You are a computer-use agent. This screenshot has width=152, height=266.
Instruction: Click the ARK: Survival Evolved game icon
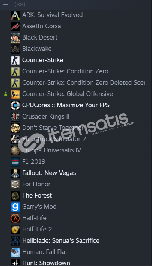point(15,15)
